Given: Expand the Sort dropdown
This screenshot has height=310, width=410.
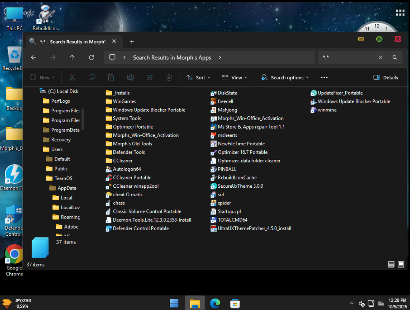Looking at the screenshot, I should [198, 78].
